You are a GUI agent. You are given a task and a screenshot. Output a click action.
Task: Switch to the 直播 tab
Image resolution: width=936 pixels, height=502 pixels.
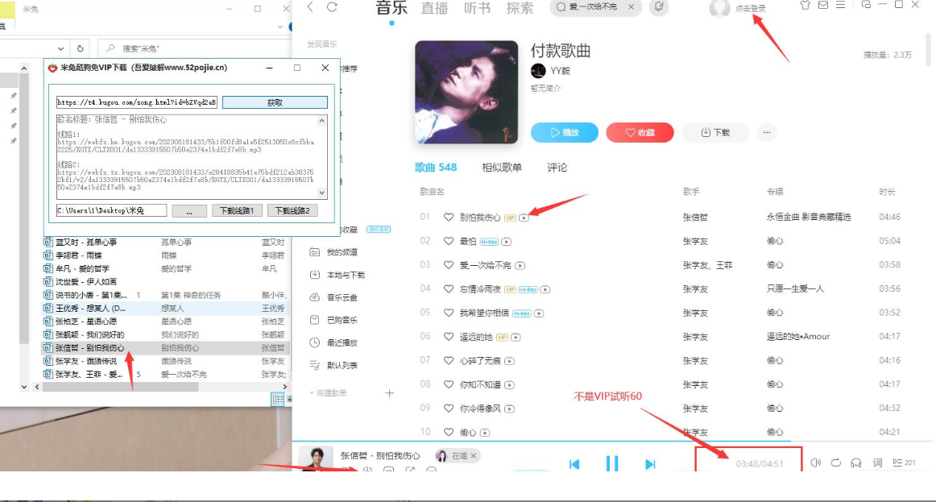coord(434,8)
